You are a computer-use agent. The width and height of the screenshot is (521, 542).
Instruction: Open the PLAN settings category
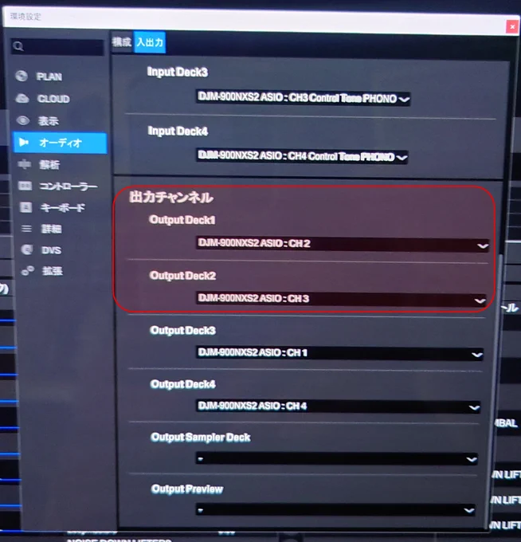49,77
